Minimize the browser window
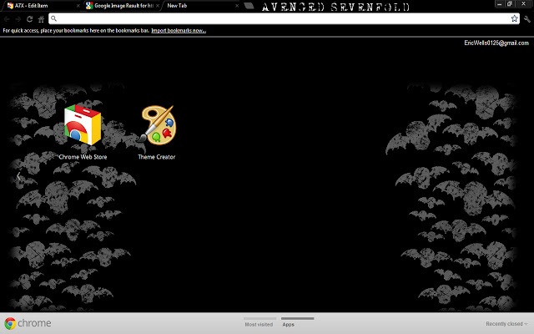This screenshot has height=334, width=534. (x=500, y=4)
